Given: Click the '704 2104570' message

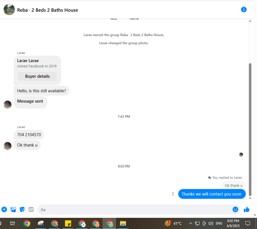Looking at the screenshot, I should 29,135.
